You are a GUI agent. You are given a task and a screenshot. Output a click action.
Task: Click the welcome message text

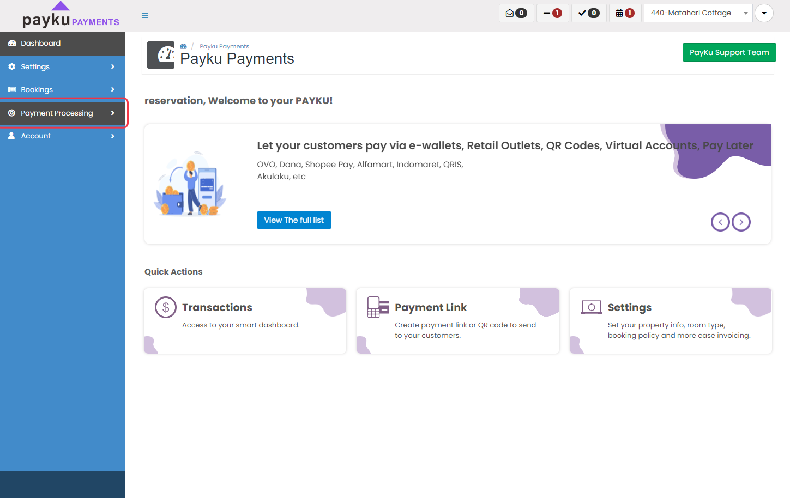(x=238, y=101)
